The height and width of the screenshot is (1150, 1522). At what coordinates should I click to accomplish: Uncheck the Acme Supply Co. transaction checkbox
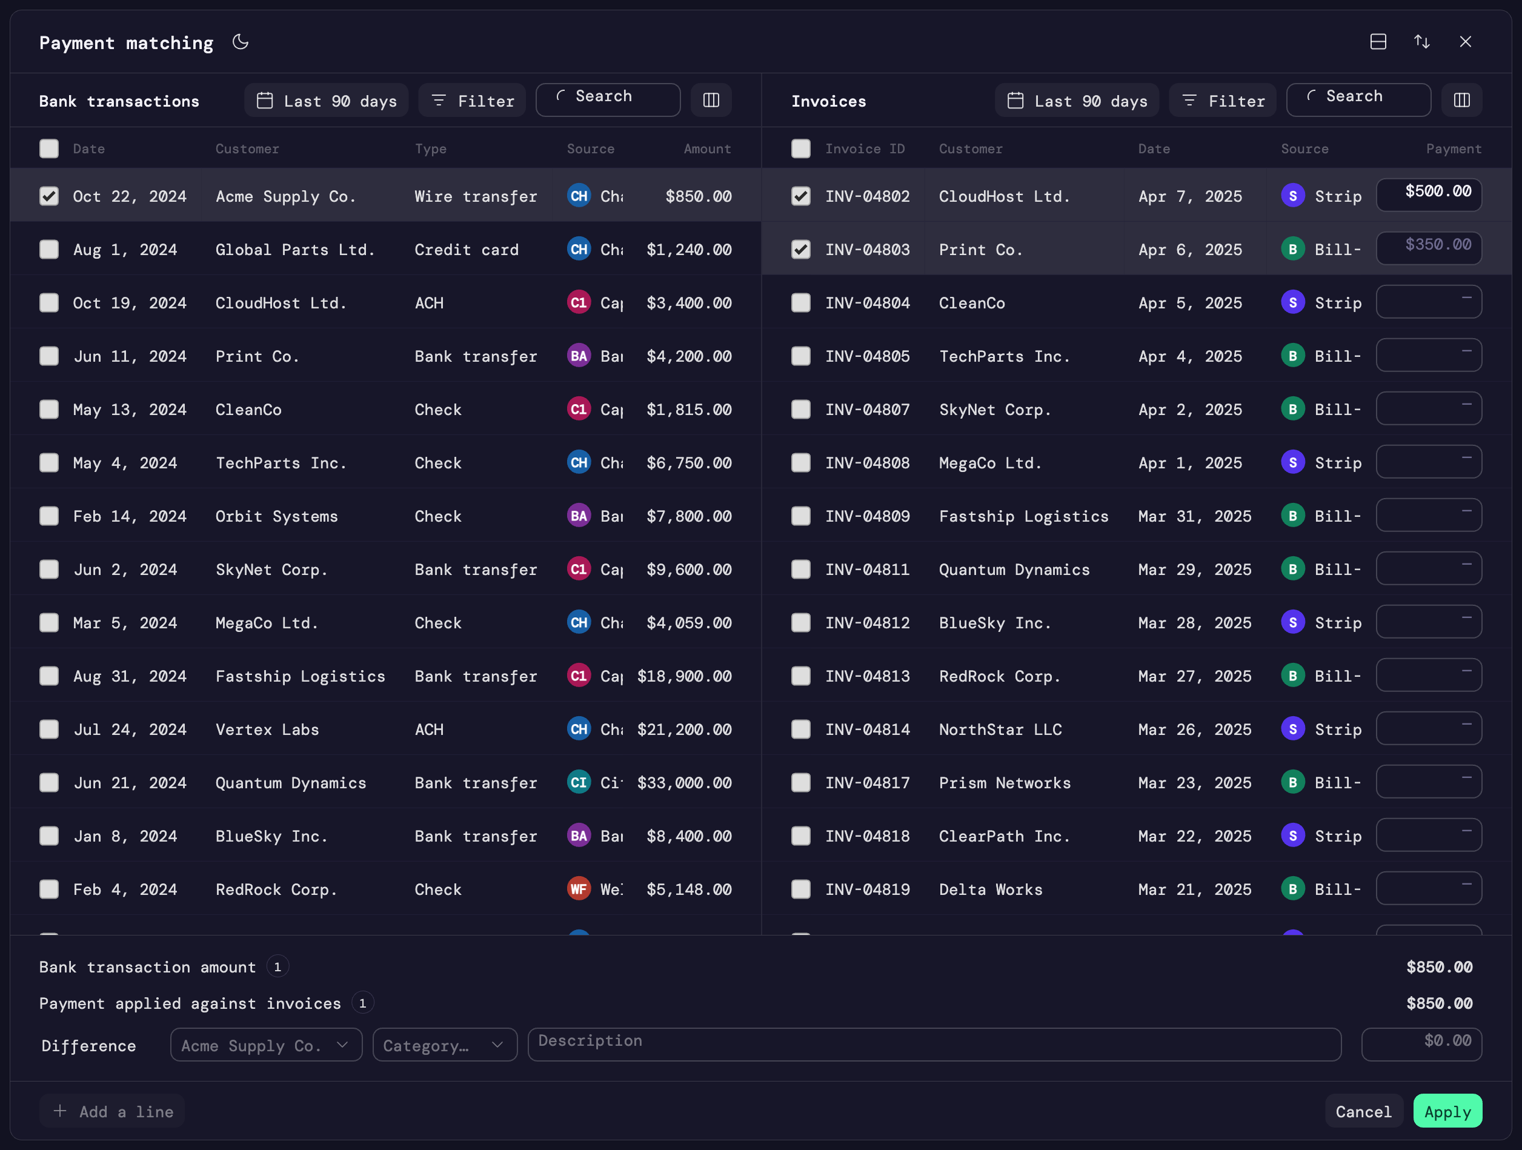pyautogui.click(x=49, y=196)
